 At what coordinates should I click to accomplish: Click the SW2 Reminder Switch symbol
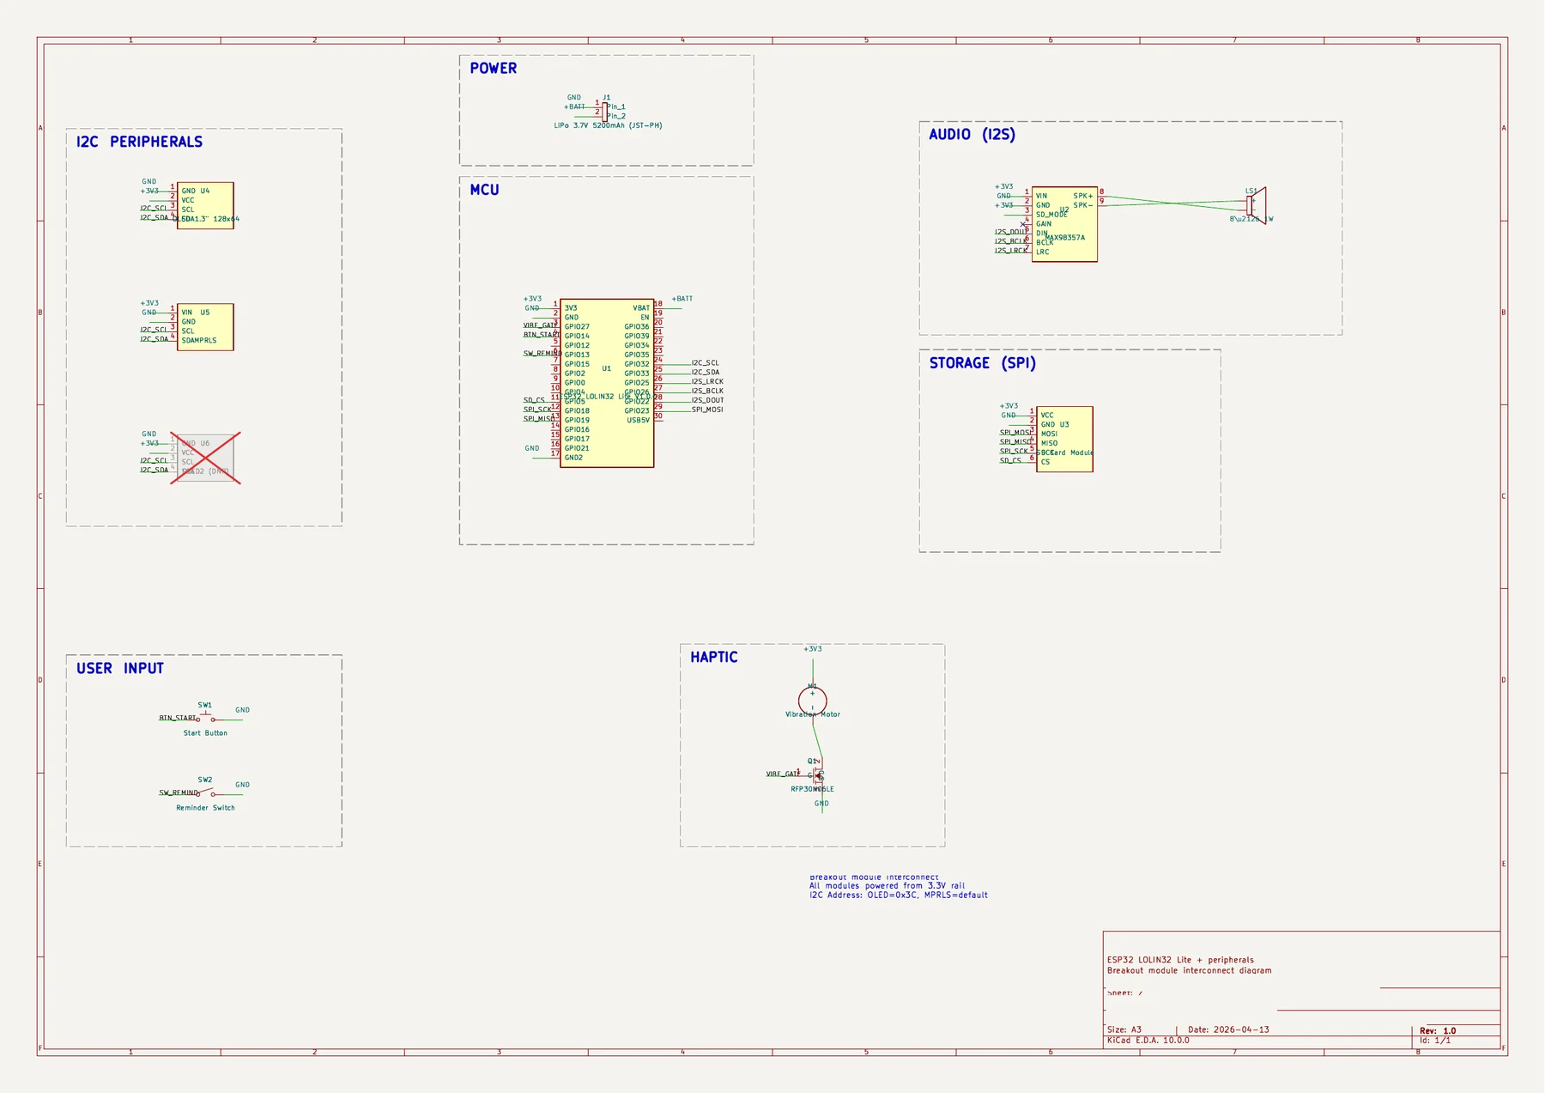(x=205, y=792)
